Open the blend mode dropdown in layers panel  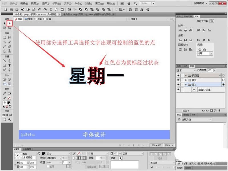pos(186,70)
